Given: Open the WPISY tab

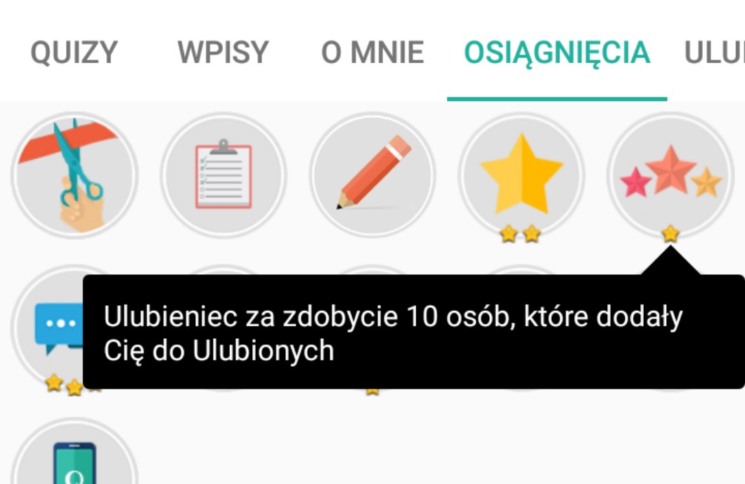Looking at the screenshot, I should coord(223,52).
